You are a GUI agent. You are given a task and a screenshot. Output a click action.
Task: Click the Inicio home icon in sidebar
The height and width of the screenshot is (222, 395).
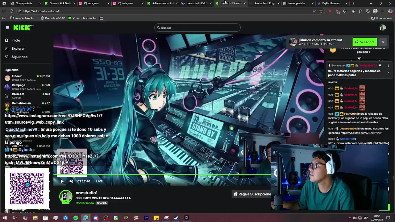click(x=6, y=40)
